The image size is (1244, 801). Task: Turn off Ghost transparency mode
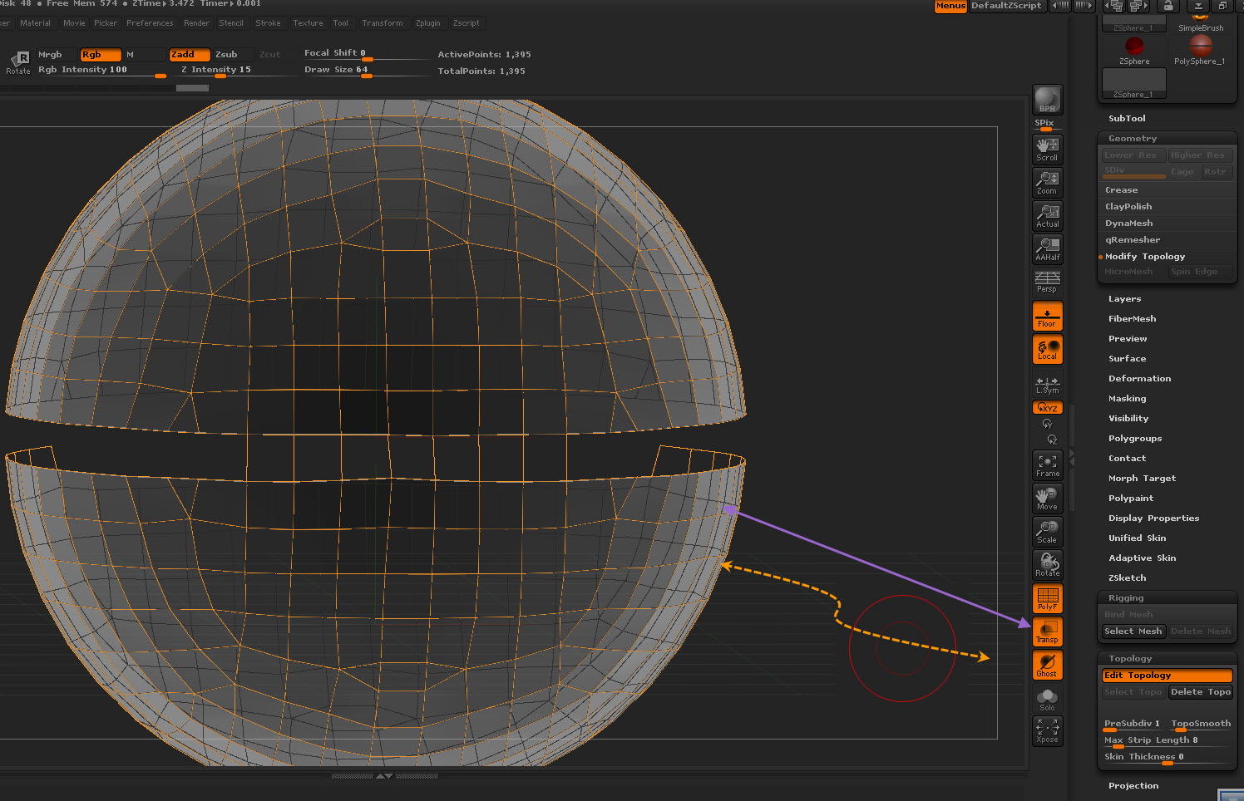[x=1047, y=666]
